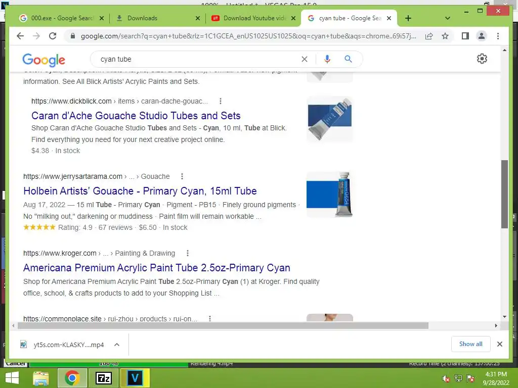Open Holbein Artists' Gouache Primary Cyan link
518x388 pixels.
140,190
